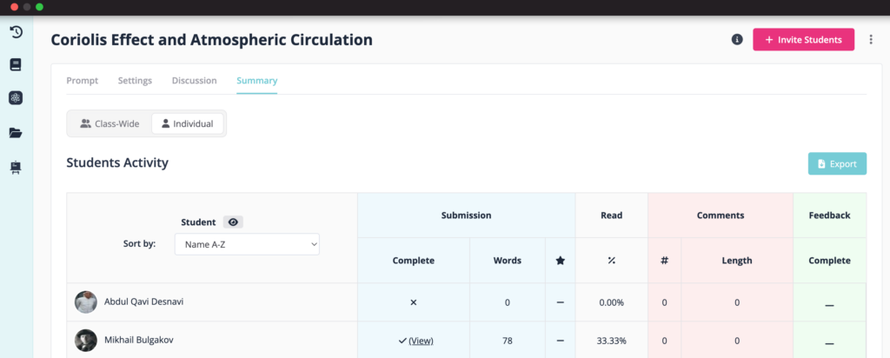The image size is (890, 358).
Task: View Mikhail Bulgakov's submission link
Action: 421,341
